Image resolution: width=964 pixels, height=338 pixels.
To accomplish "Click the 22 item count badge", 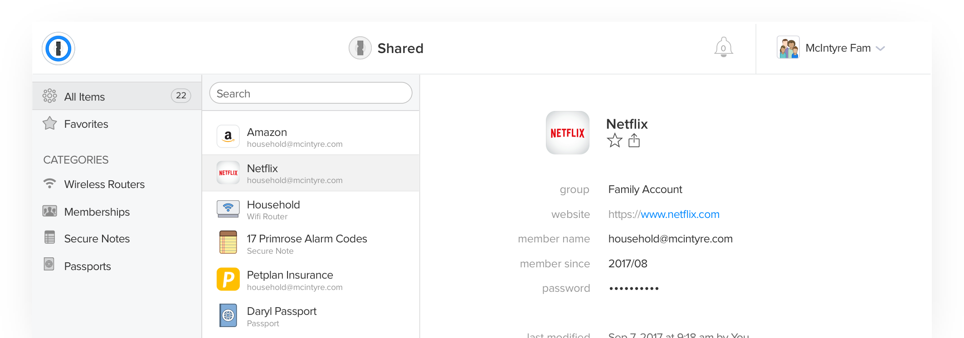I will click(x=181, y=96).
